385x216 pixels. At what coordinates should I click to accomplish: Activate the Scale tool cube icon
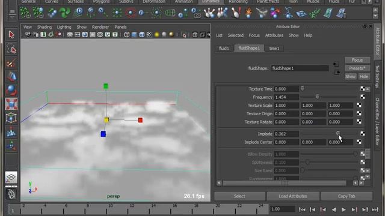click(11, 104)
